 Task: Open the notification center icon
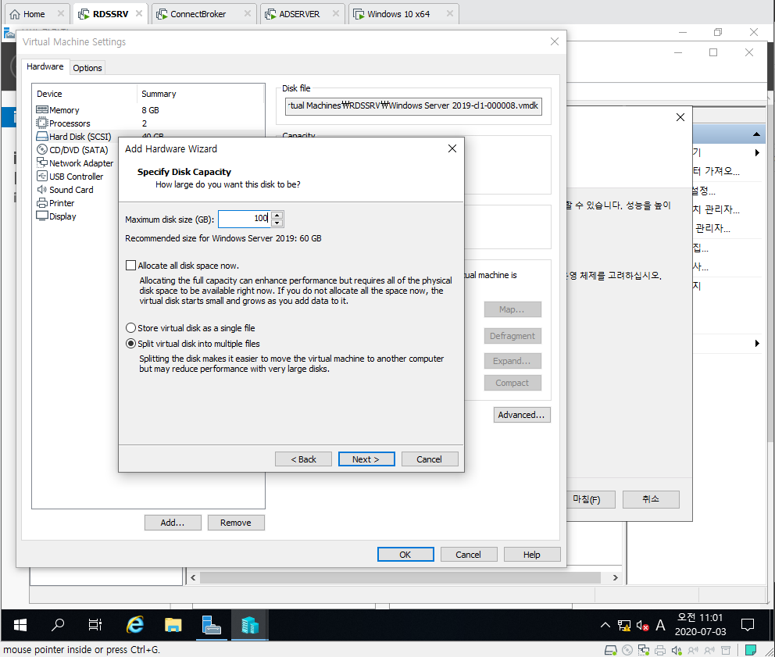[x=748, y=626]
